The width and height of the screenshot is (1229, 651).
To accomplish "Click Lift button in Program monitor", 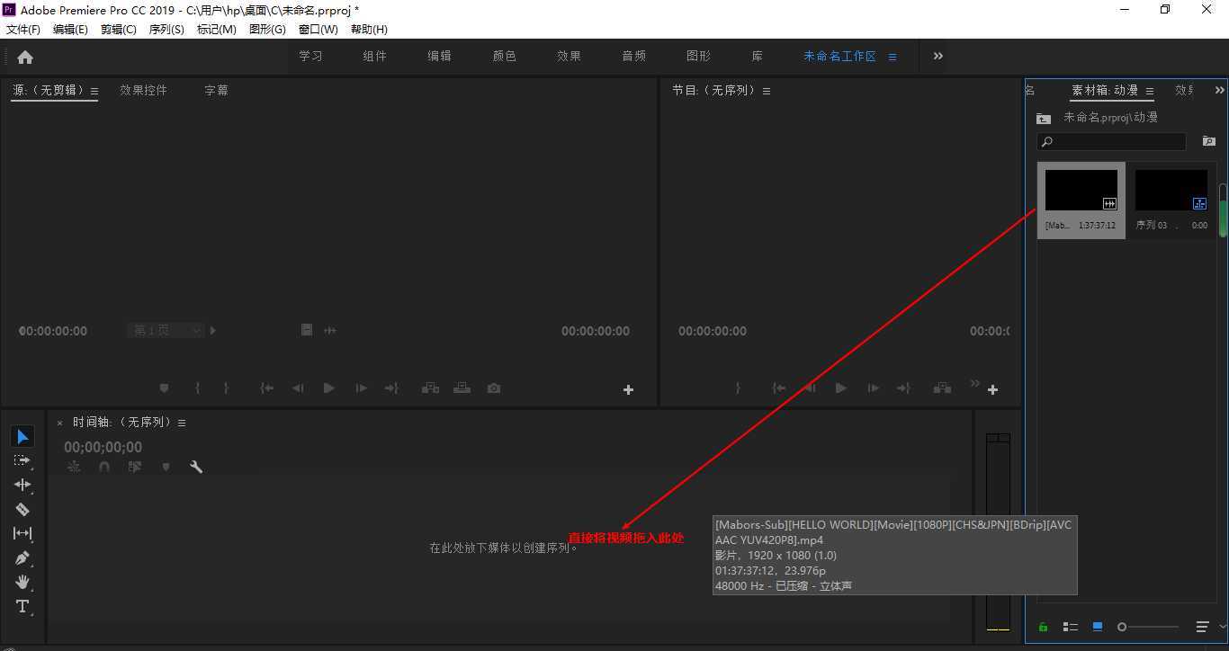I will pyautogui.click(x=942, y=388).
